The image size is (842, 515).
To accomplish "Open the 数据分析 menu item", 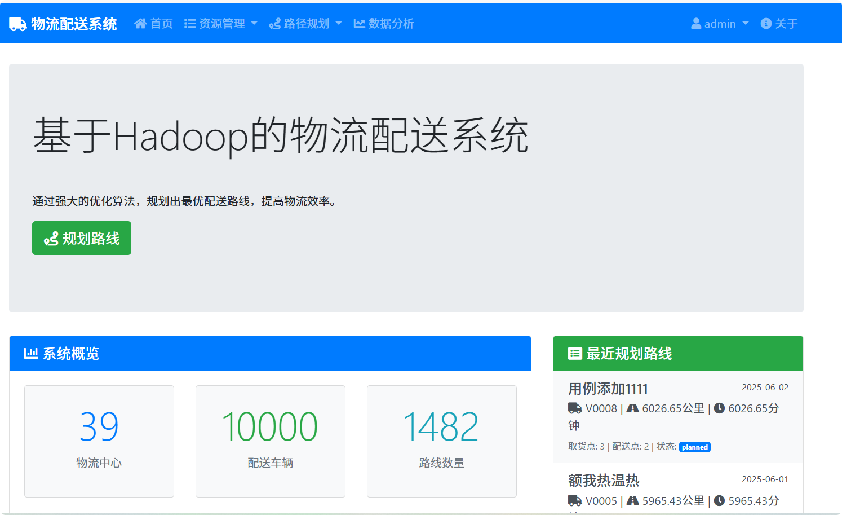I will click(384, 23).
